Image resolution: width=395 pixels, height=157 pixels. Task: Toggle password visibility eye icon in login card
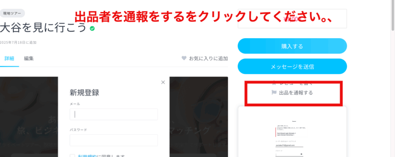click(x=302, y=154)
